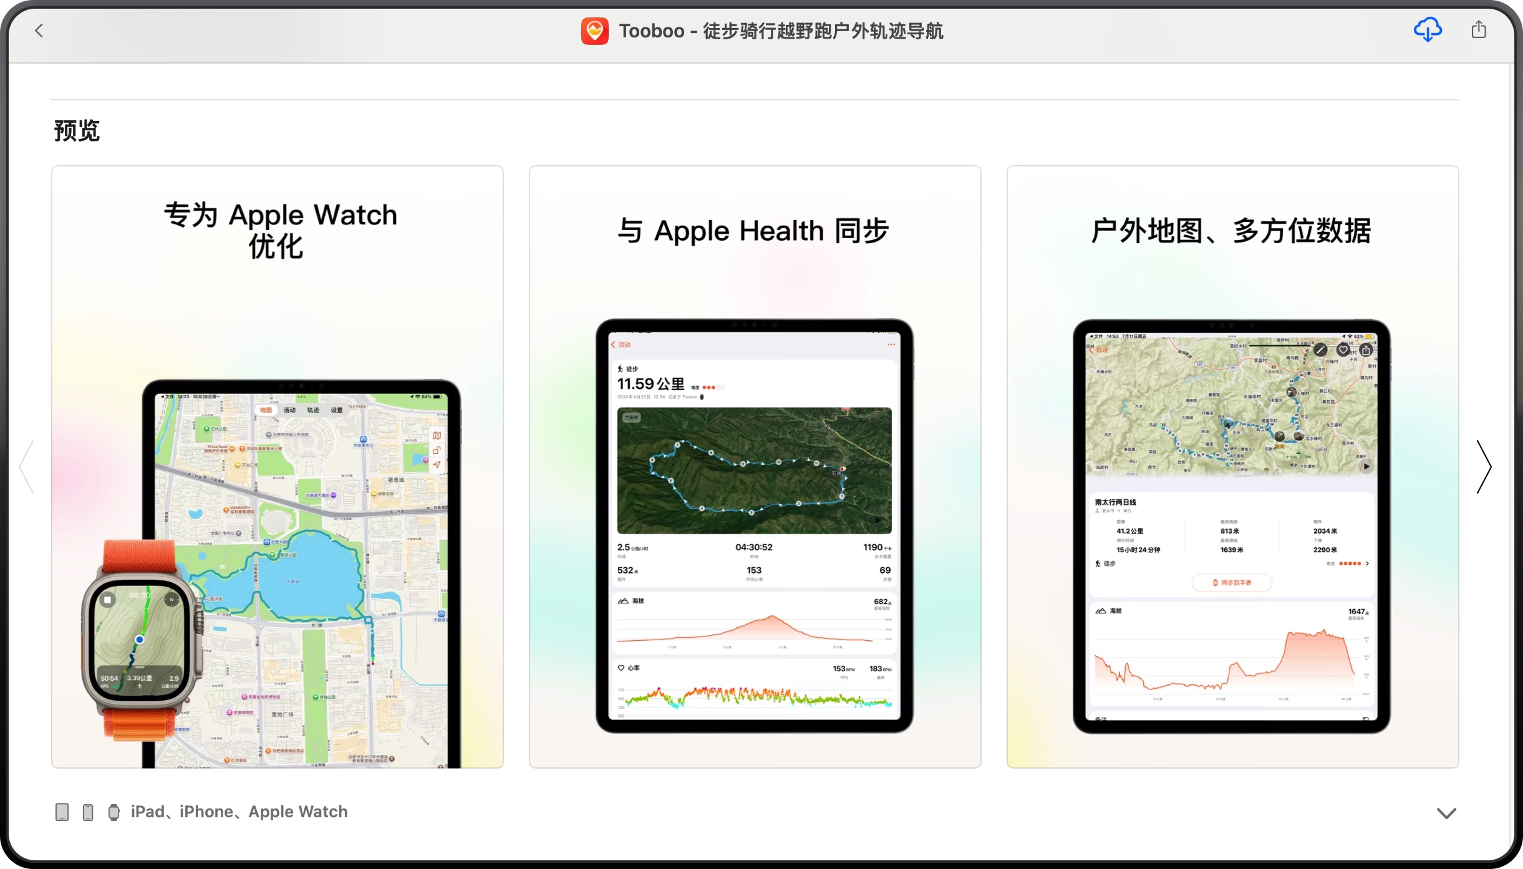Image resolution: width=1523 pixels, height=869 pixels.
Task: Click the iPad device icon
Action: [62, 812]
